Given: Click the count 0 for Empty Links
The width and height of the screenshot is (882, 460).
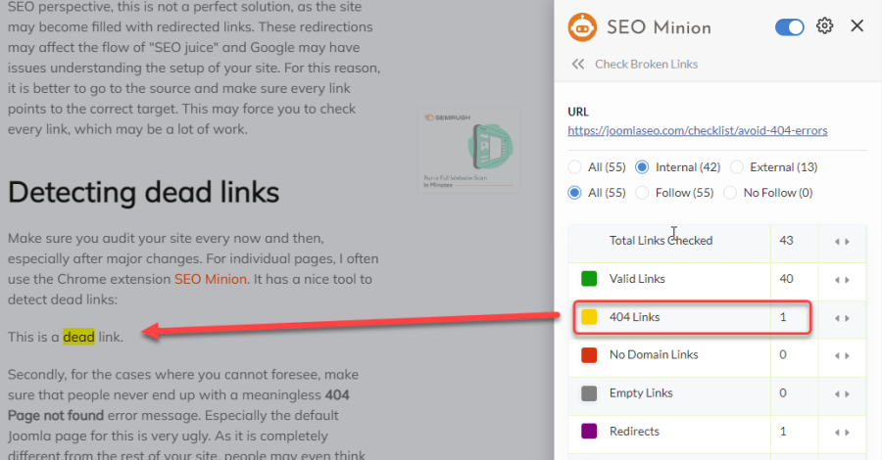Looking at the screenshot, I should coord(782,393).
